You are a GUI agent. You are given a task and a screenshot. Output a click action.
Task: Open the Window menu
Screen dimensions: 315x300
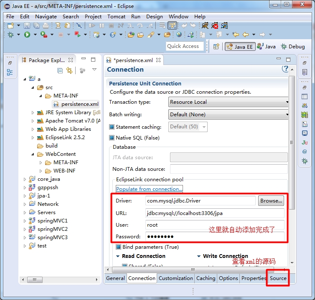[x=178, y=16]
